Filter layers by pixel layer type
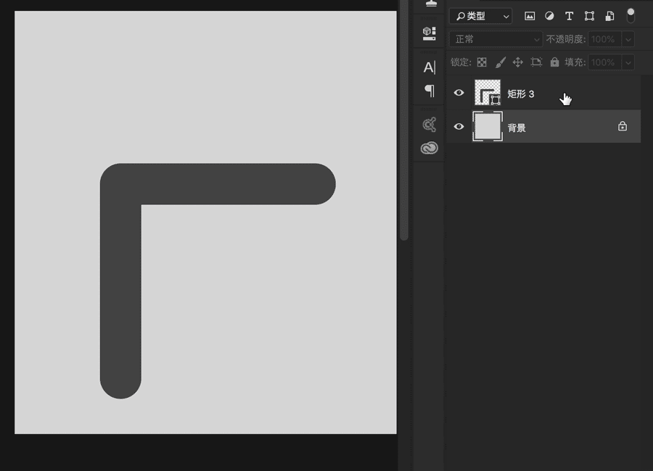This screenshot has height=471, width=653. click(530, 16)
